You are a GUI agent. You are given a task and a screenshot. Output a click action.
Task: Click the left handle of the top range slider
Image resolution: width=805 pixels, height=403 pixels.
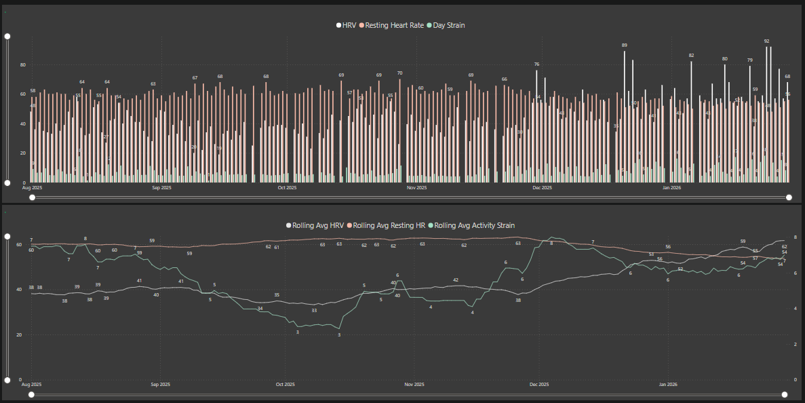(32, 197)
